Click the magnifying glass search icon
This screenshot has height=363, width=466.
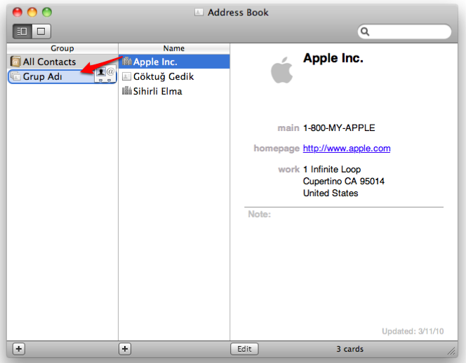click(366, 32)
